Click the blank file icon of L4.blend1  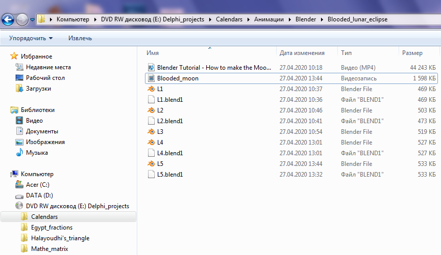(x=151, y=153)
